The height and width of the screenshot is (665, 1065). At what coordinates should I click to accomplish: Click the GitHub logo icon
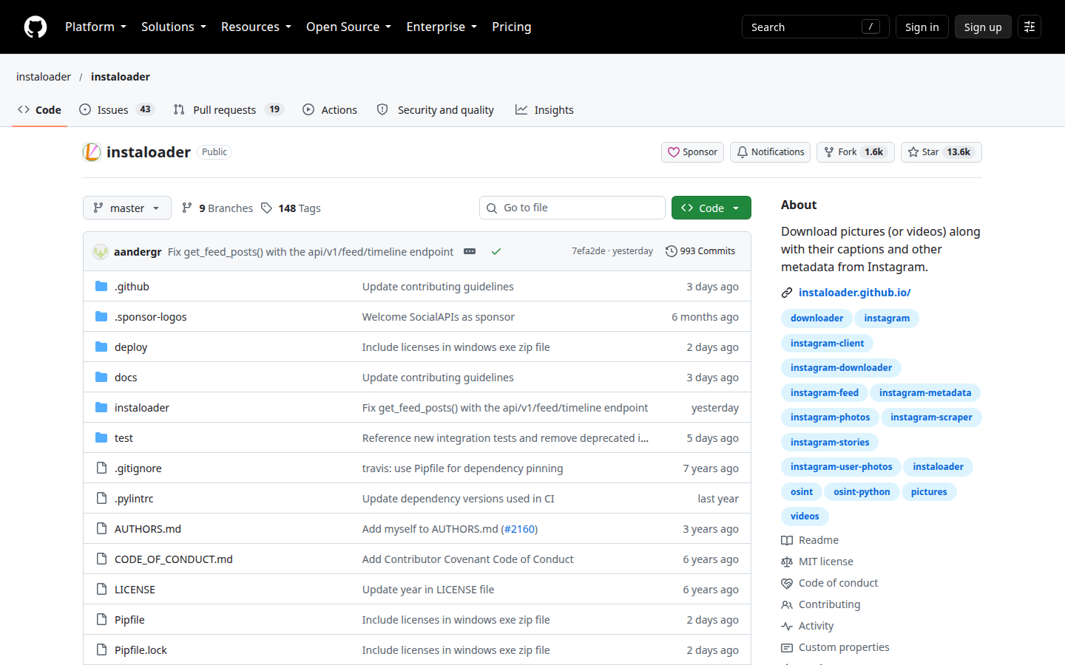[35, 27]
